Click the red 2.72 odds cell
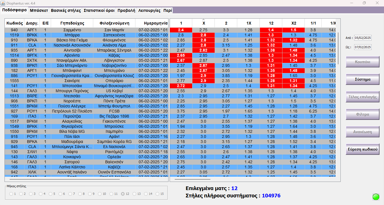 tap(181, 86)
